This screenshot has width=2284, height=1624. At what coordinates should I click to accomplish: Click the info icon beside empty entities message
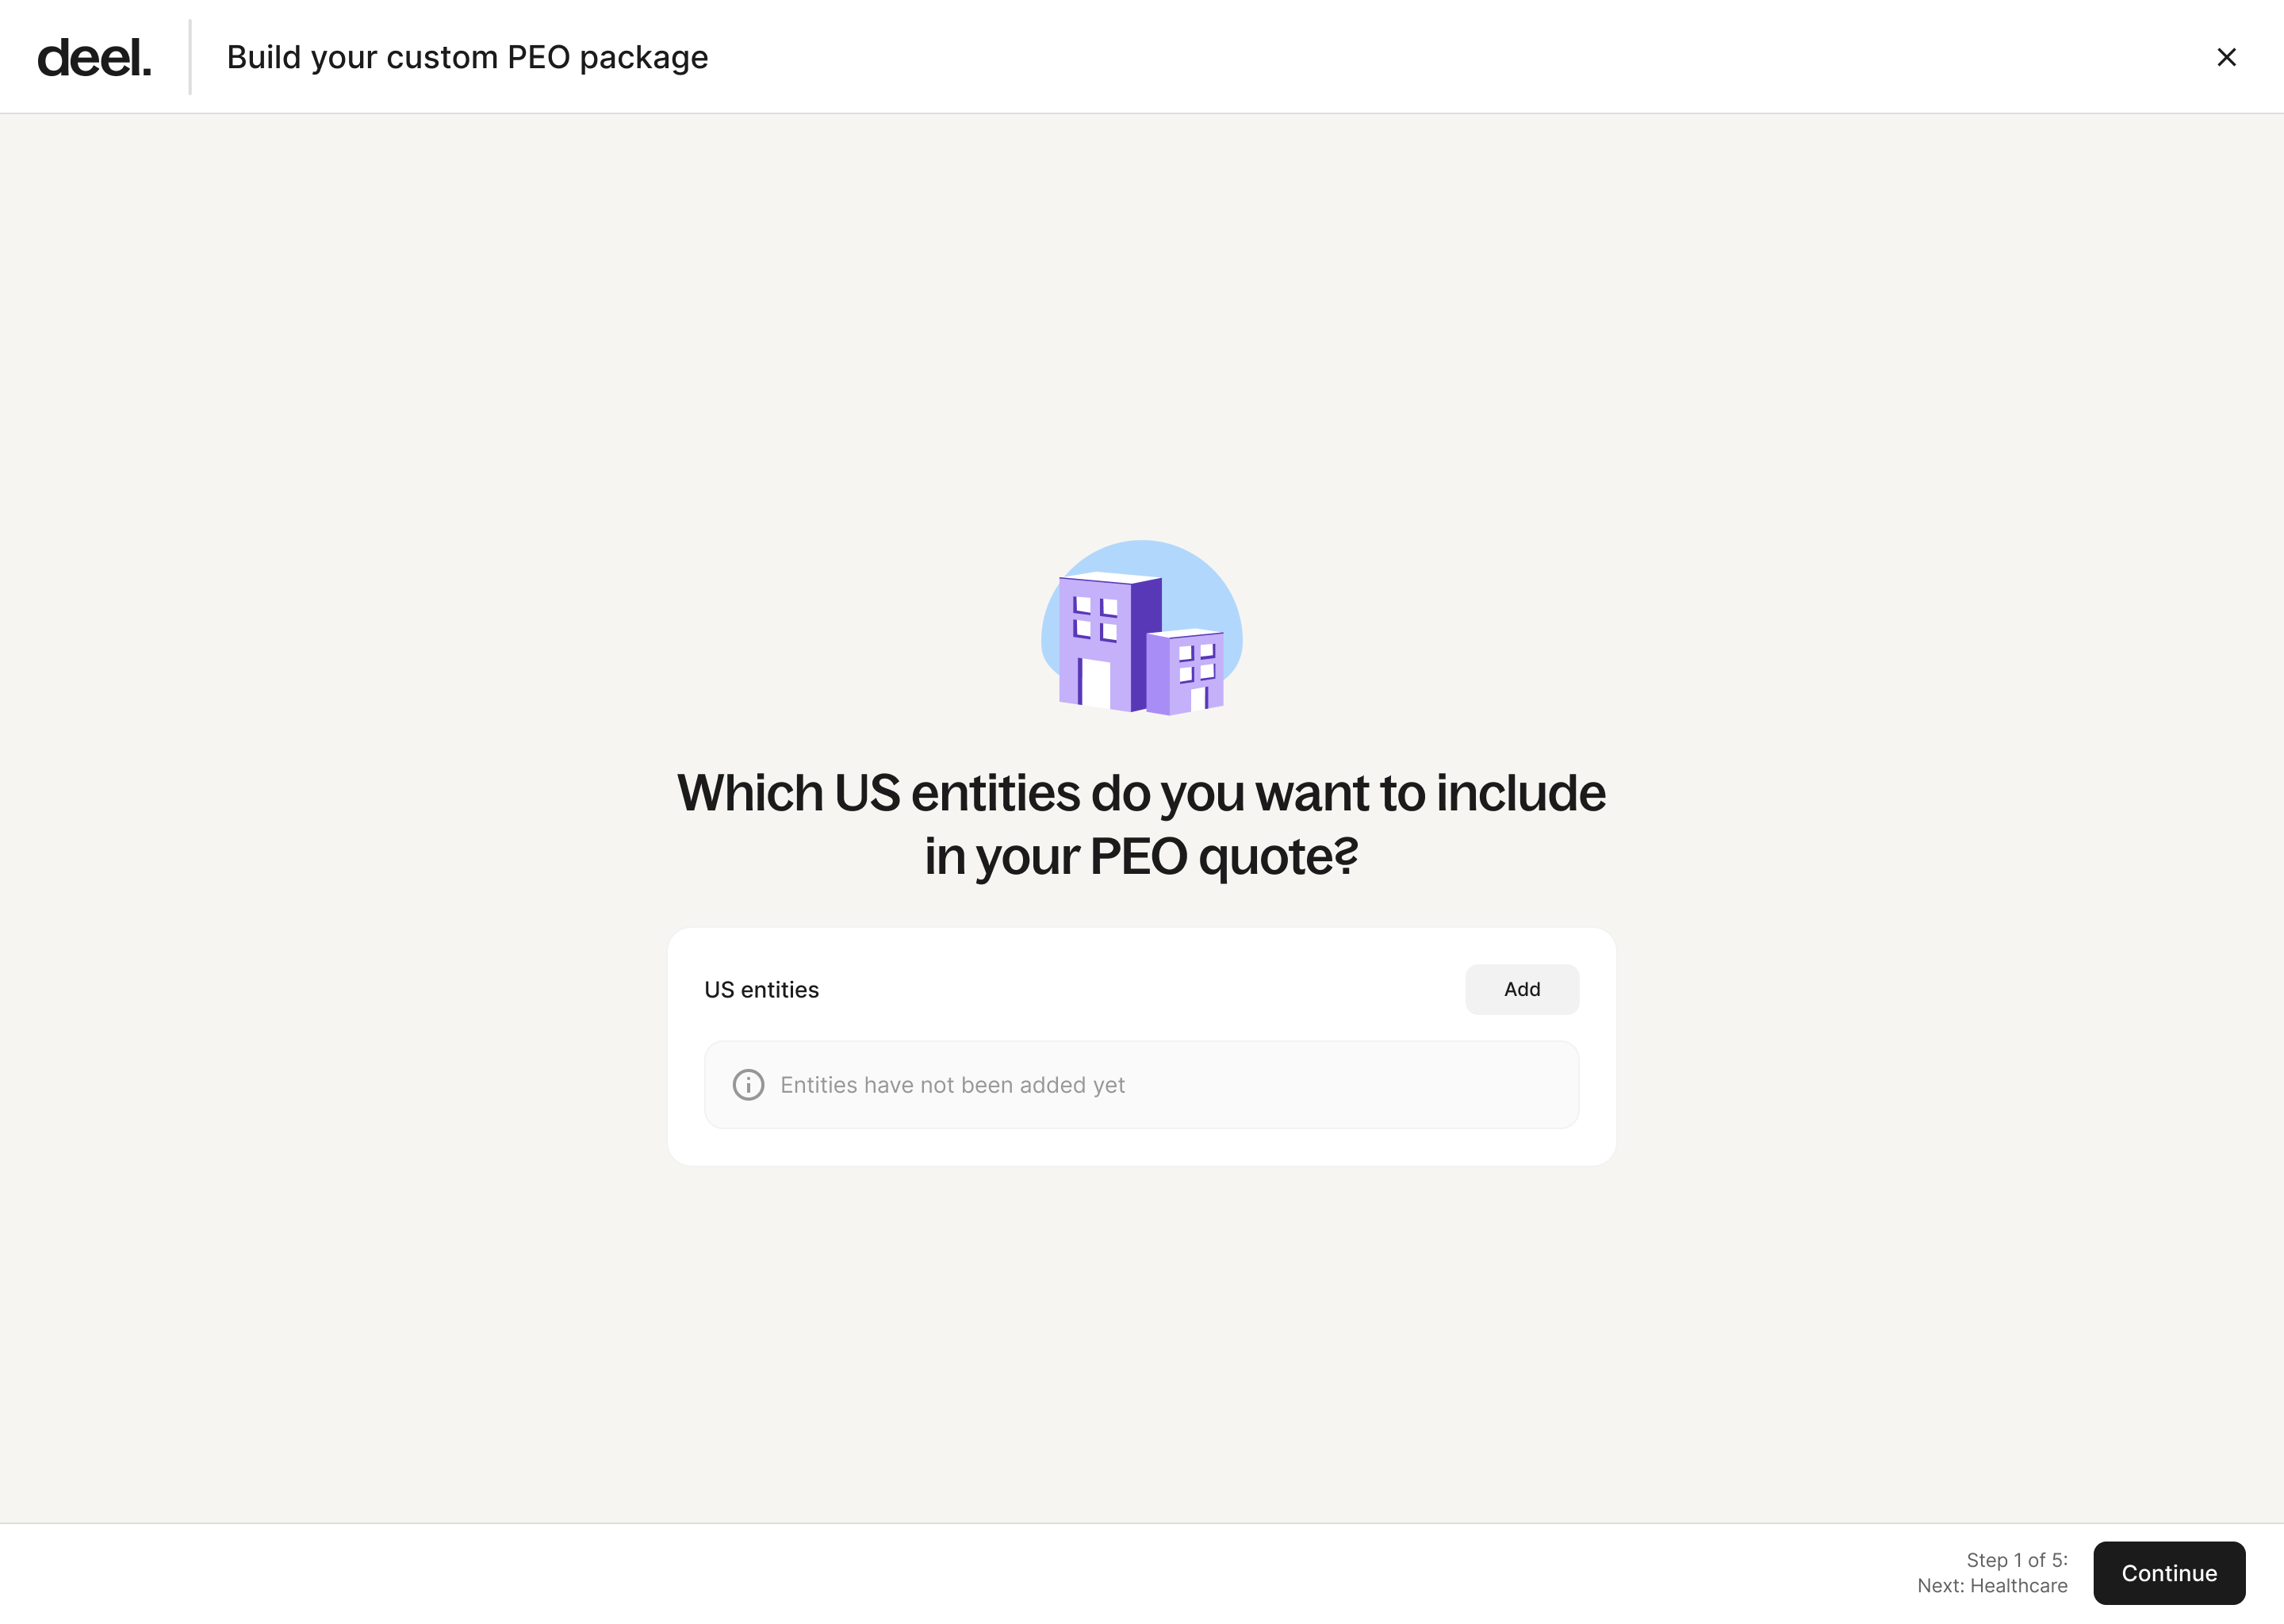coord(748,1085)
